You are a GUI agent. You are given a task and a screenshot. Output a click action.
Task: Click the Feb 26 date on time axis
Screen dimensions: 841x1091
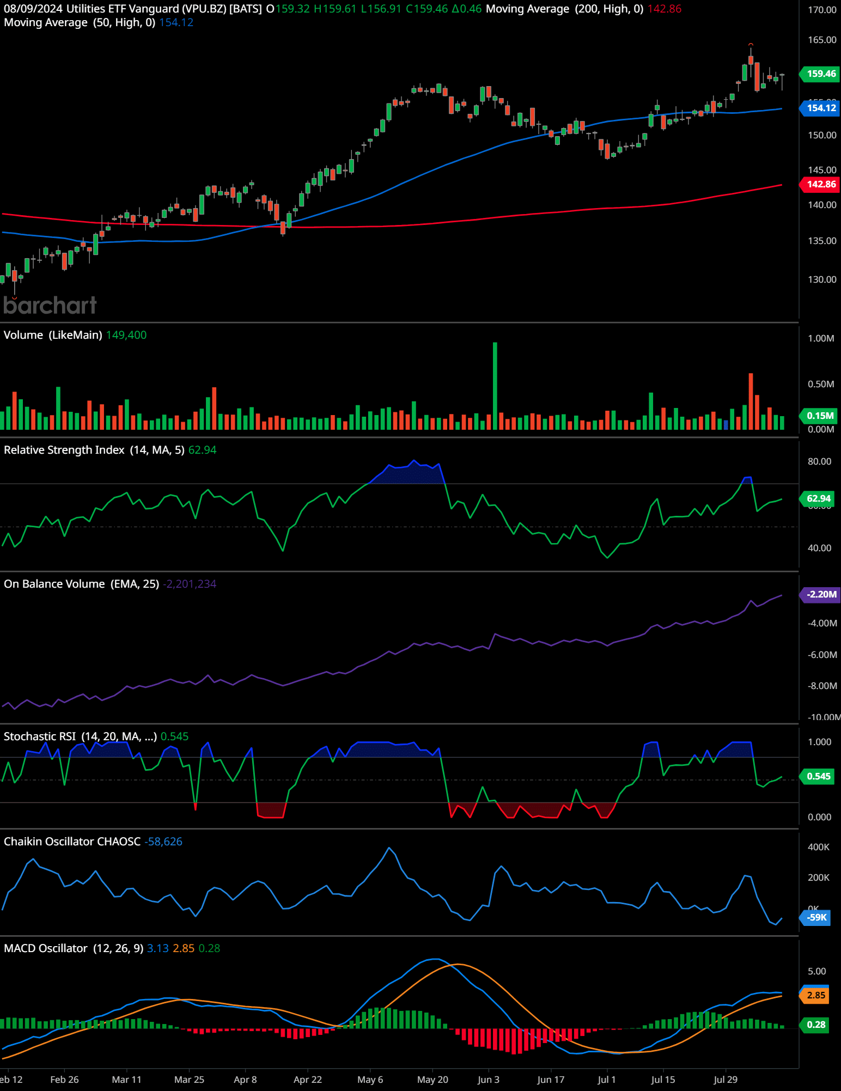(x=64, y=1080)
